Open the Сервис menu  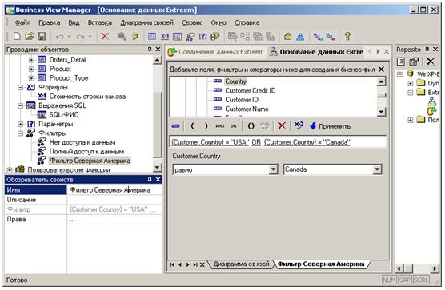coord(192,22)
